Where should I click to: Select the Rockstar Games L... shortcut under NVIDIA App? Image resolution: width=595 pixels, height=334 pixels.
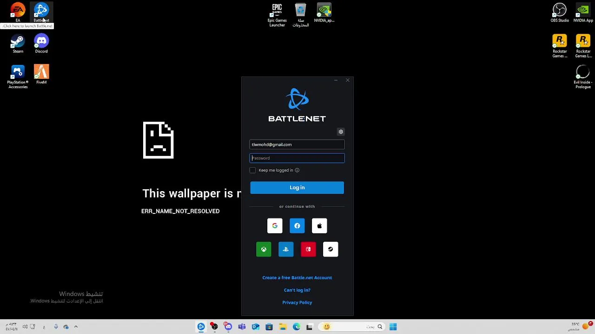583,46
